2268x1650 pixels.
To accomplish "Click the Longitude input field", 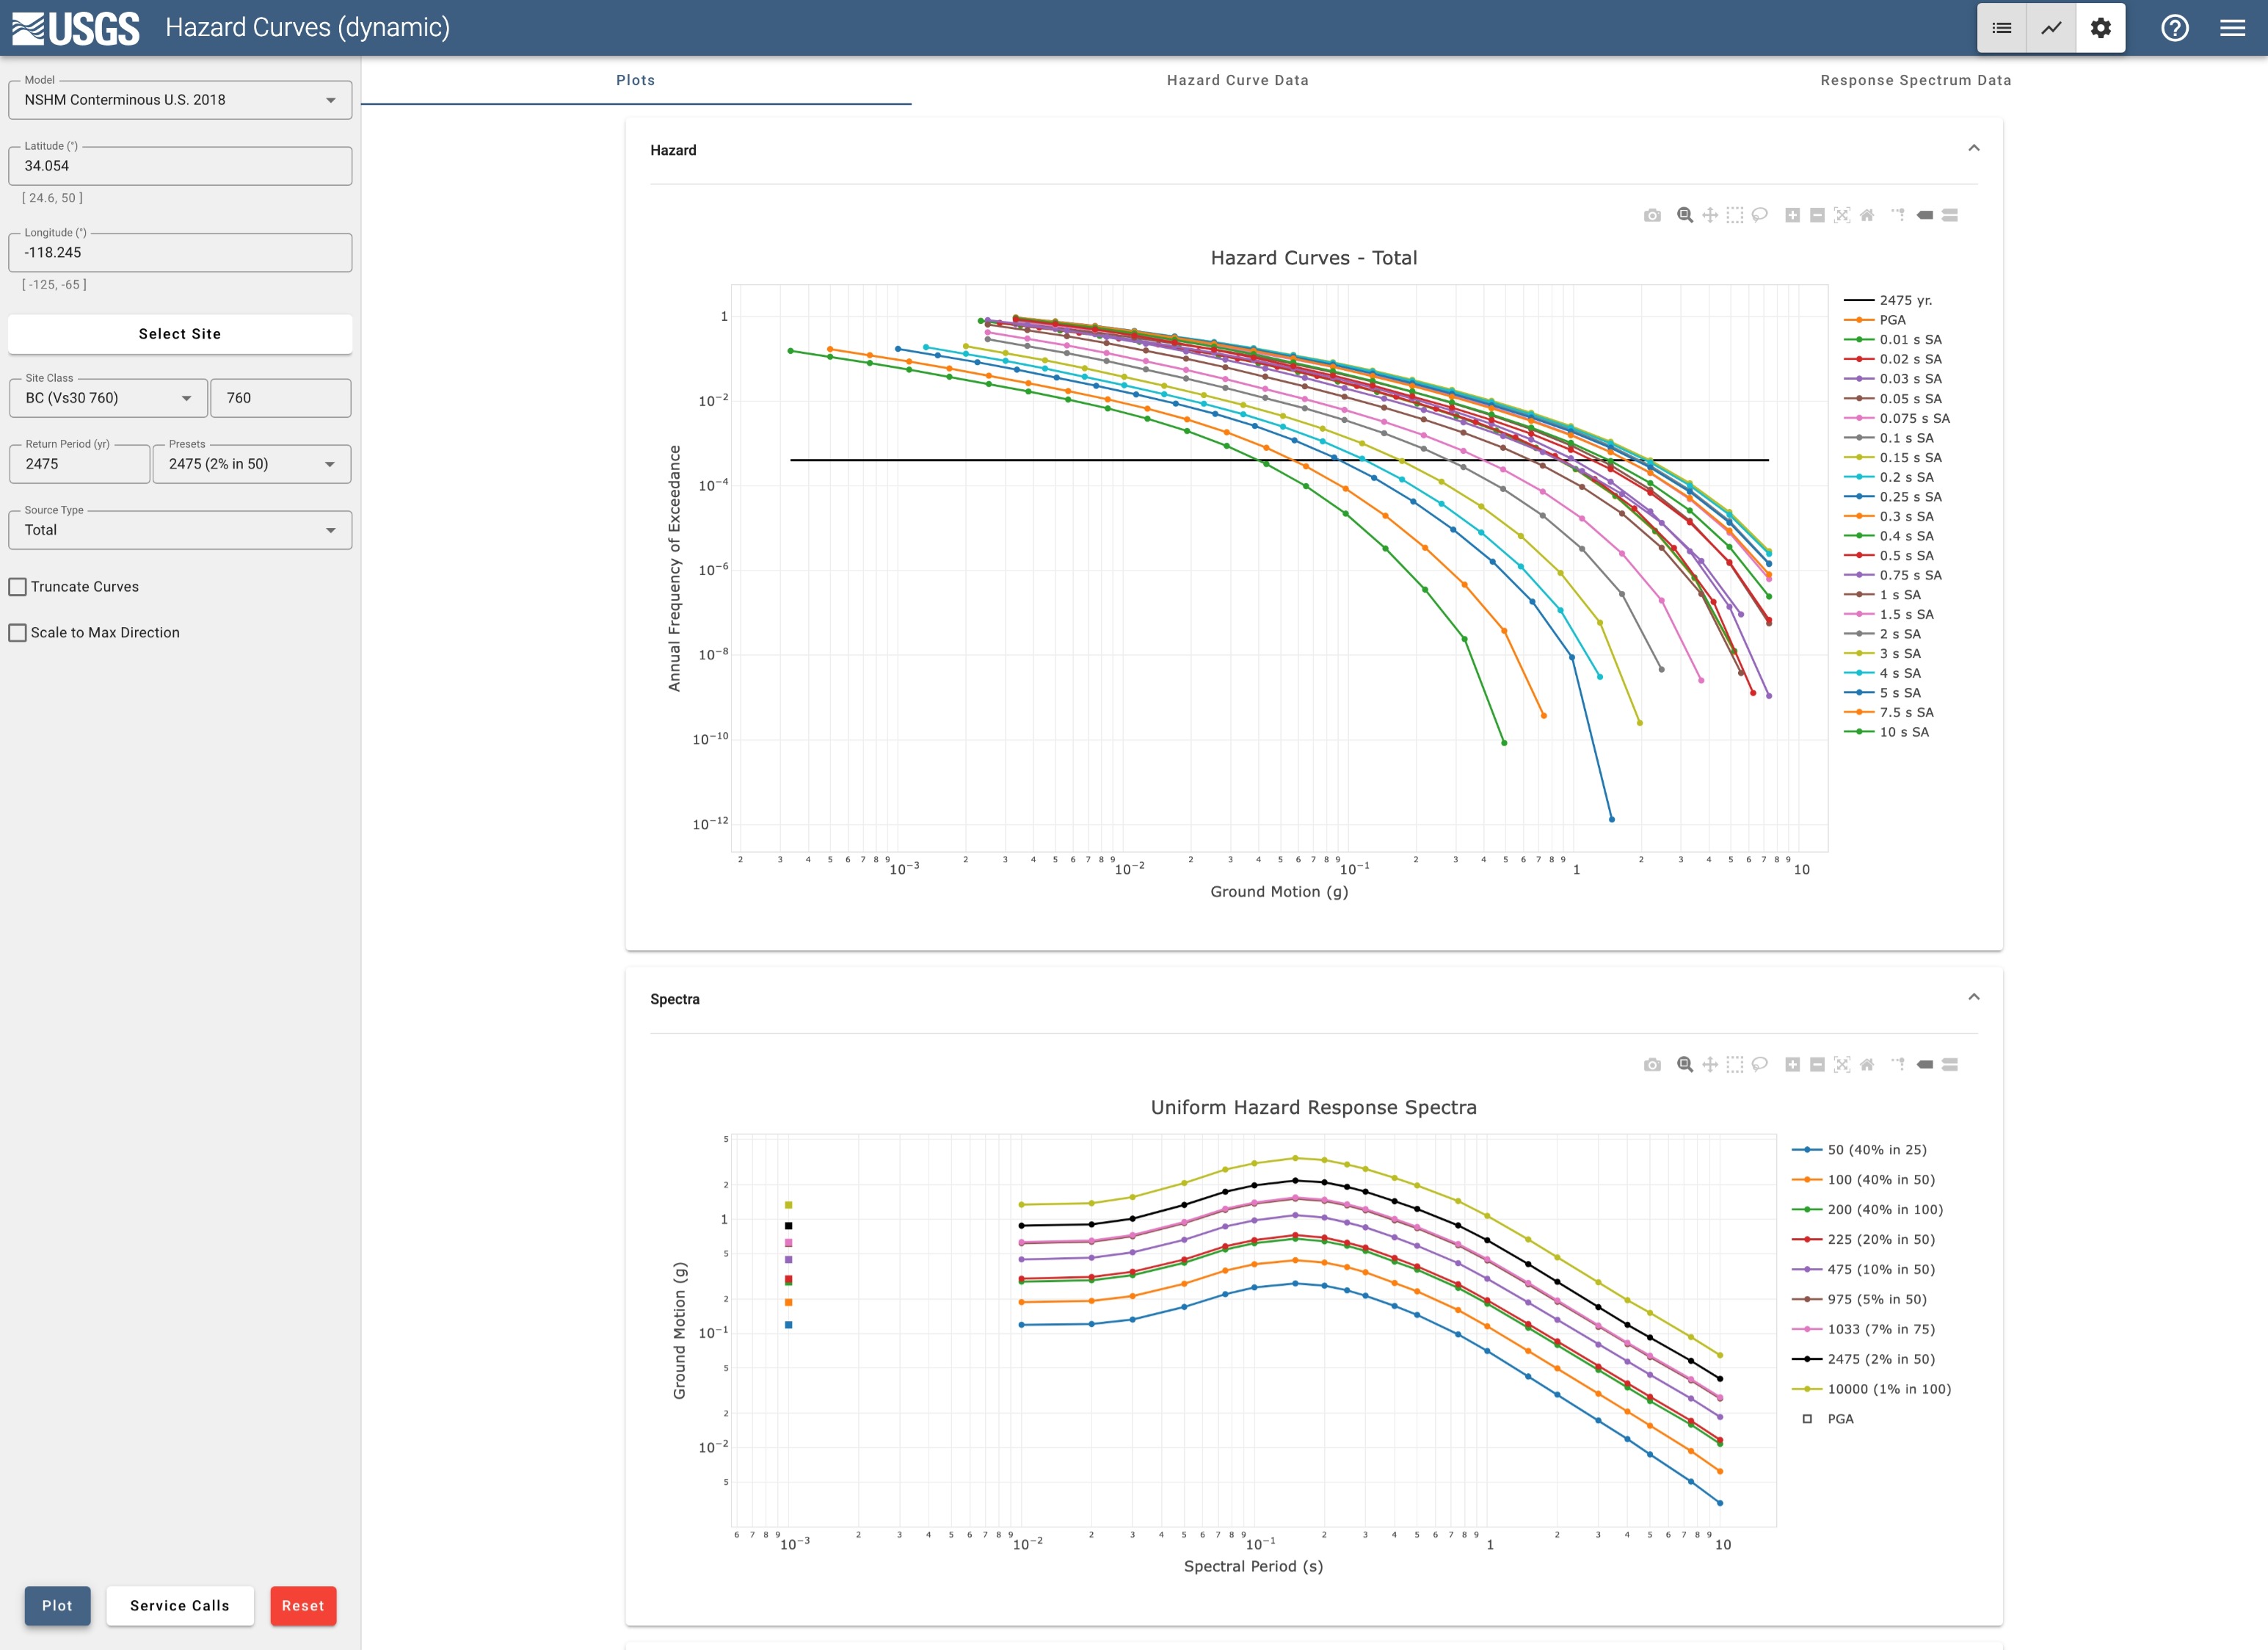I will [180, 253].
